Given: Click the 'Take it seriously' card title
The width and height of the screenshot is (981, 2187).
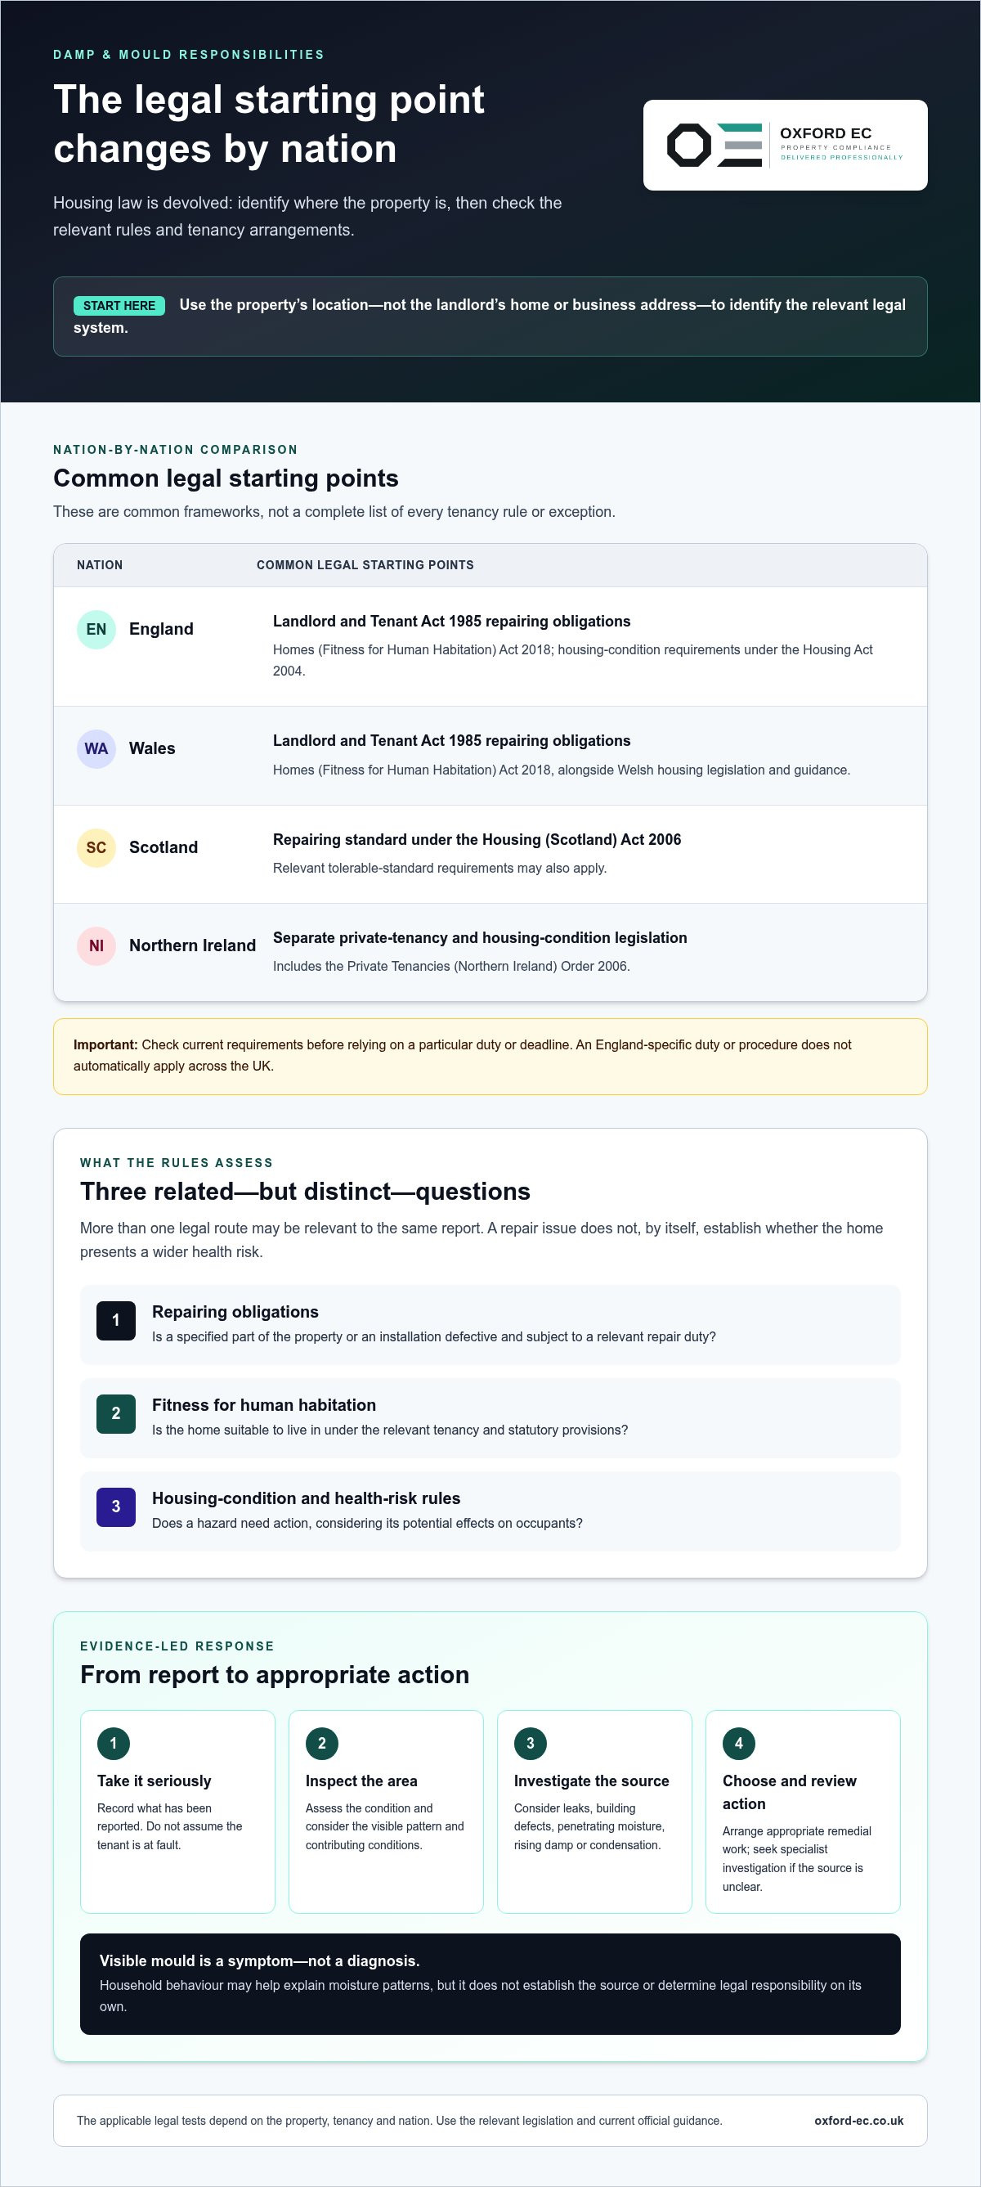Looking at the screenshot, I should [x=155, y=1781].
